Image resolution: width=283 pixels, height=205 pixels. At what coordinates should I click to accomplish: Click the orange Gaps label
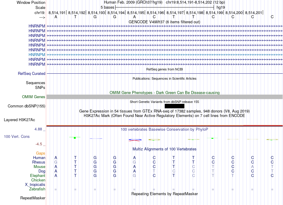41,153
